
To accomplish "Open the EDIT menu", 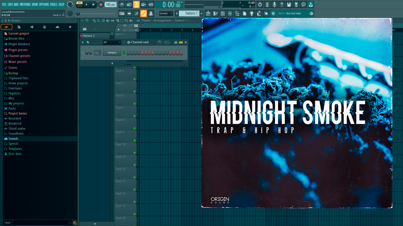I will (10, 4).
